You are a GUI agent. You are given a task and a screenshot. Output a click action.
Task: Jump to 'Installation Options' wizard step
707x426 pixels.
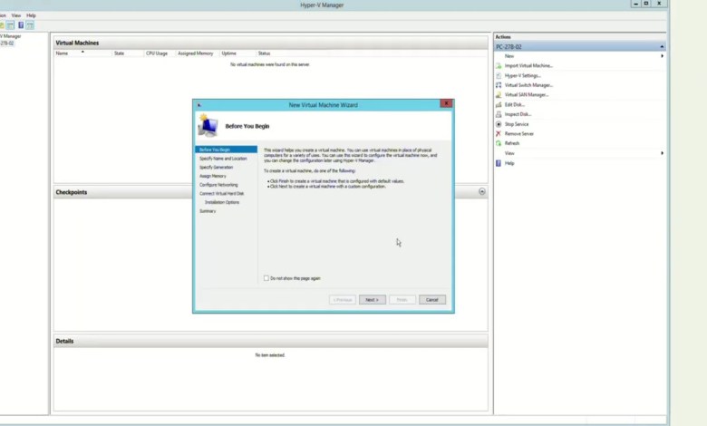click(222, 202)
